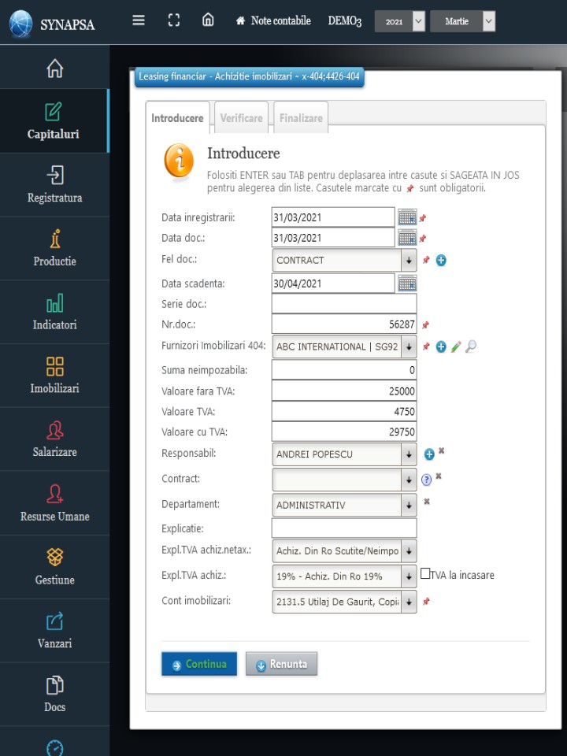This screenshot has width=567, height=756.
Task: Clear the Contract selection x icon
Action: coord(439,476)
